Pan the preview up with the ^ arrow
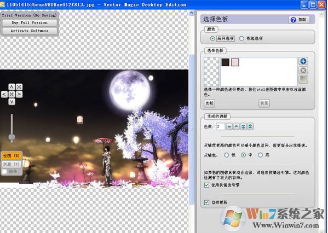The width and height of the screenshot is (328, 233). 11,86
